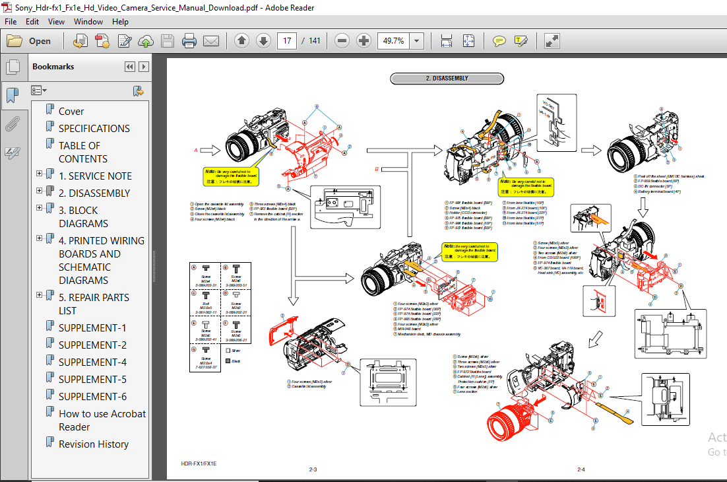Zoom out with the minus button
The image size is (727, 482).
[342, 41]
